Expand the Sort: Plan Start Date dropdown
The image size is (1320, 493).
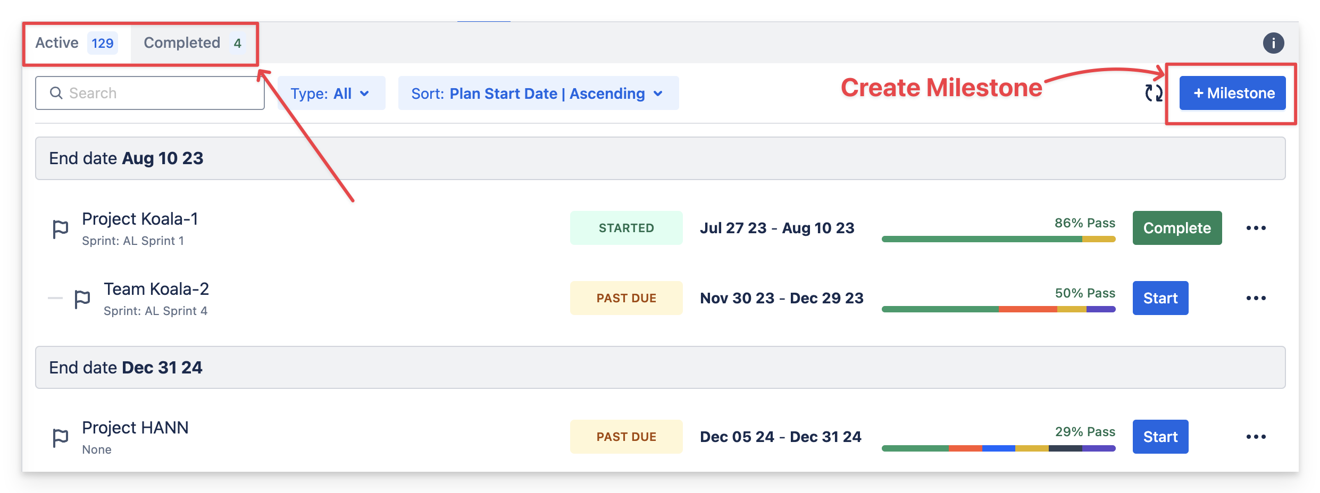538,93
